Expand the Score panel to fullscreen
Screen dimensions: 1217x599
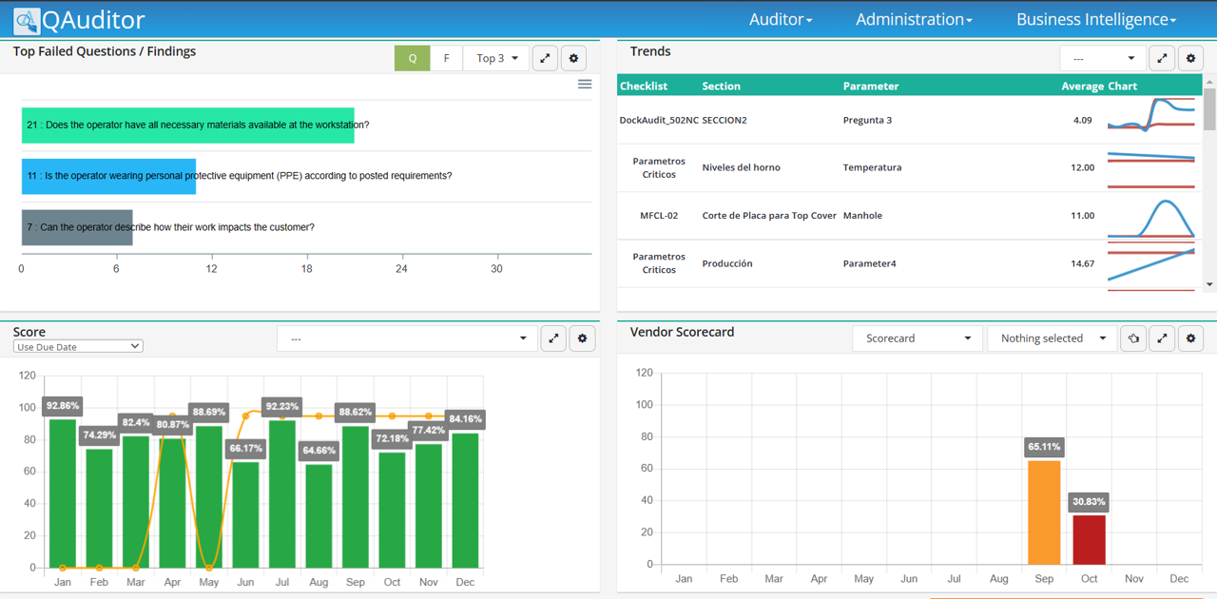tap(553, 338)
